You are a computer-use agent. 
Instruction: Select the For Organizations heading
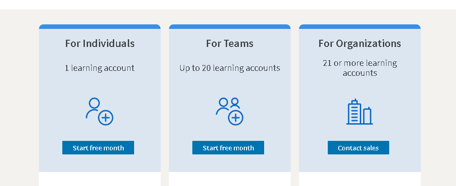coord(360,43)
